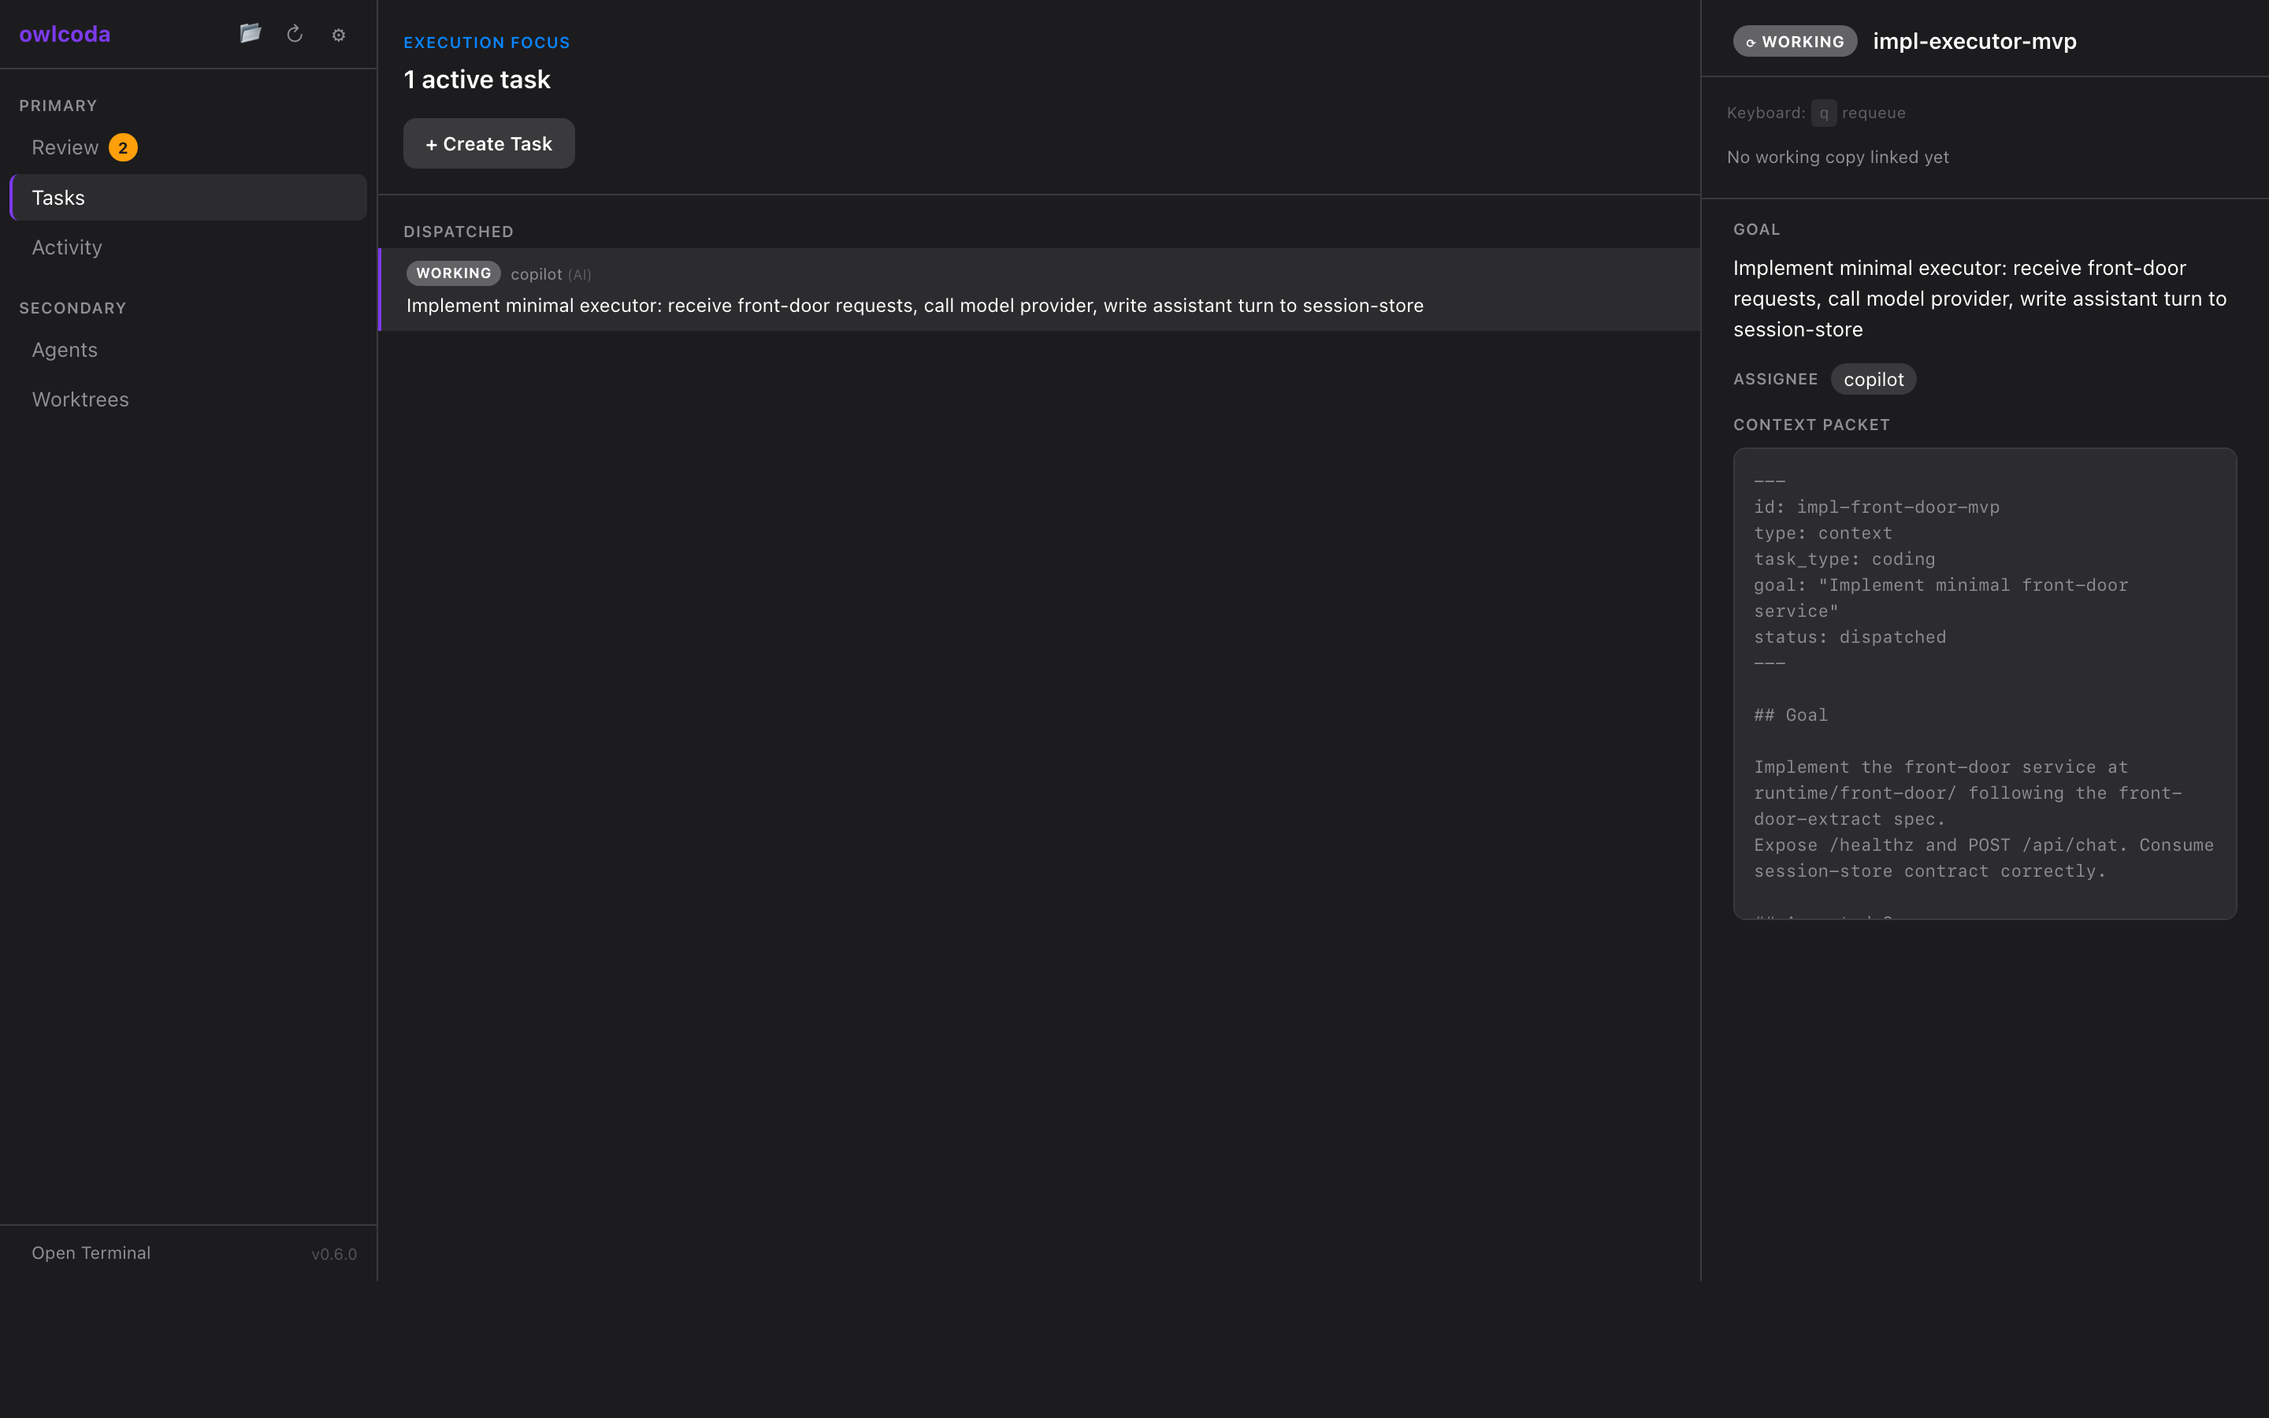Click the owlcoda logo
The width and height of the screenshot is (2269, 1418).
point(65,34)
